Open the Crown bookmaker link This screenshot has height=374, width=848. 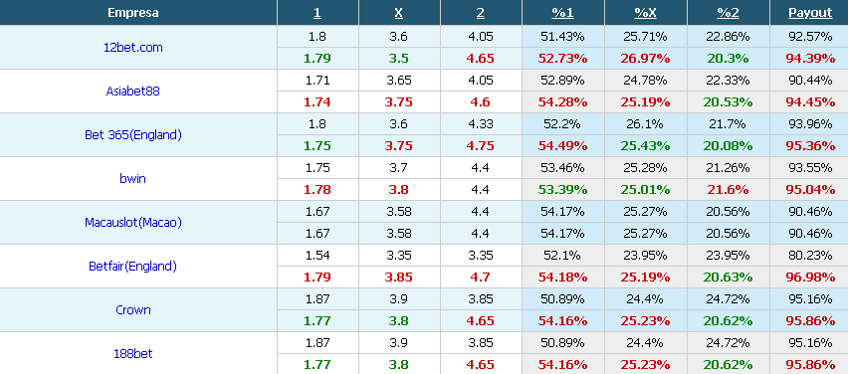coord(133,309)
